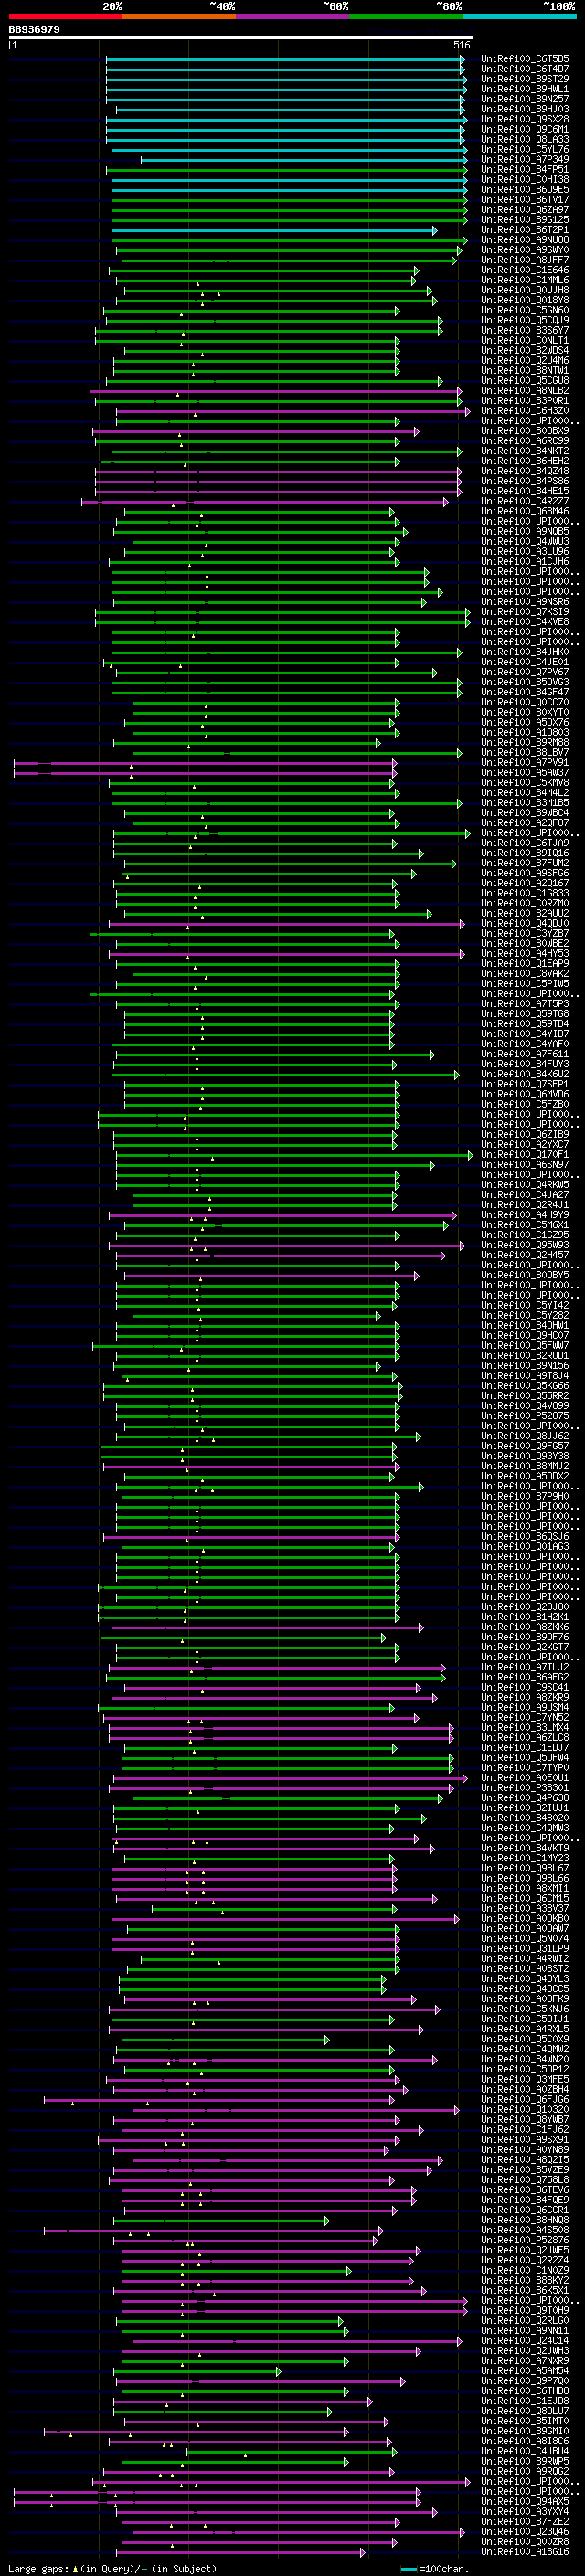Choose hit UniRef100_Q8LA33
Viewport: 585px width, 2576px height.
(x=525, y=139)
